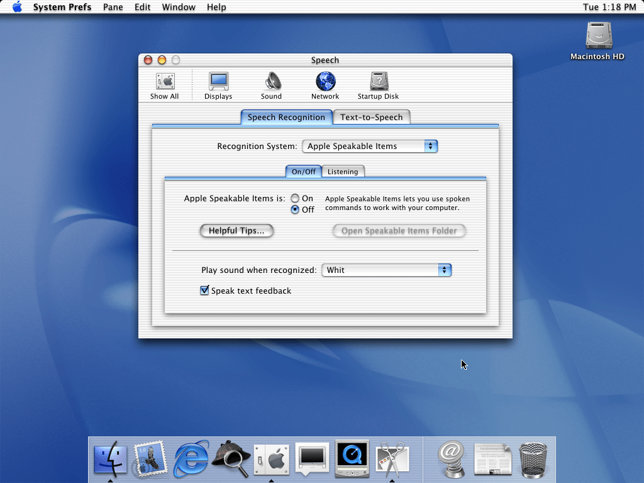Viewport: 644px width, 483px height.
Task: Toggle the Speak text feedback checkbox
Action: (204, 291)
